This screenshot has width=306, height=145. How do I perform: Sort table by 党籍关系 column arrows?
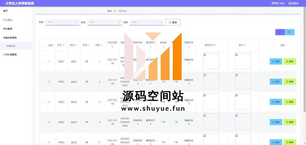tap(189, 47)
